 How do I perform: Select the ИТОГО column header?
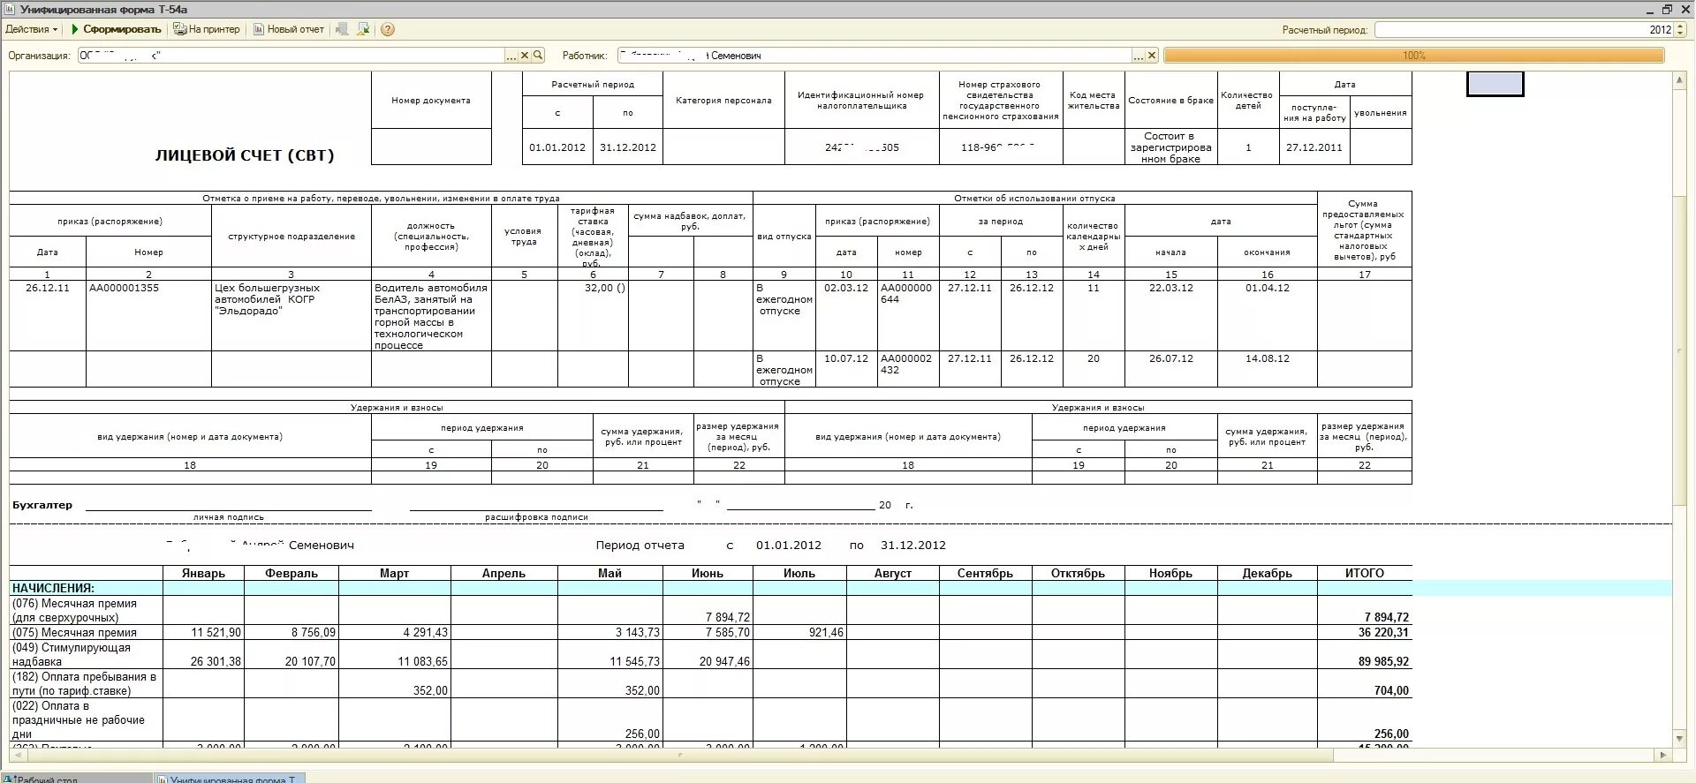coord(1365,573)
